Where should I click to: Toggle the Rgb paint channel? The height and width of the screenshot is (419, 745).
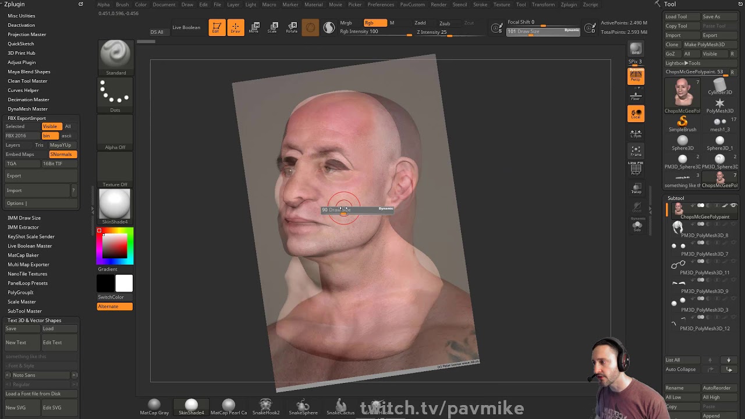(375, 23)
